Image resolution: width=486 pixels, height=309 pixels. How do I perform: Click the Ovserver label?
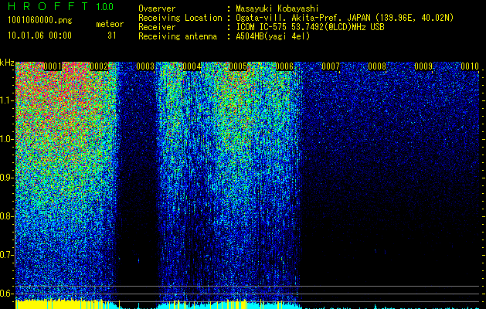tap(157, 8)
